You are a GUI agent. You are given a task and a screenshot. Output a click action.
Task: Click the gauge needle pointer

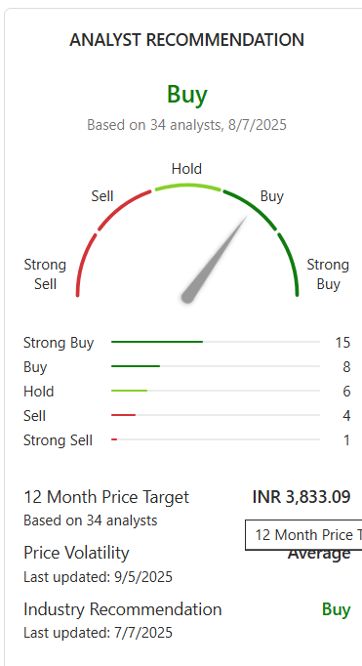pos(216,260)
